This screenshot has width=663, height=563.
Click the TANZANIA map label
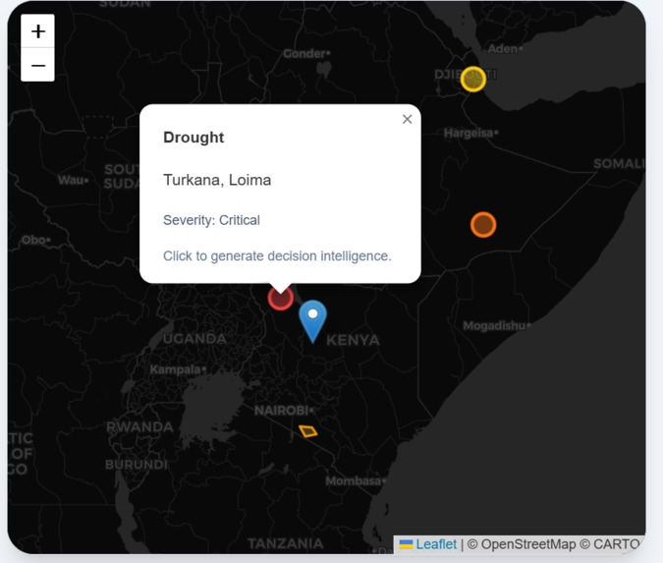pyautogui.click(x=286, y=543)
